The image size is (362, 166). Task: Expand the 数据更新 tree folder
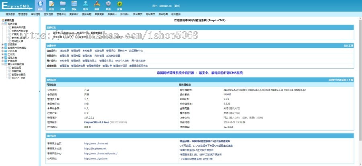2,45
